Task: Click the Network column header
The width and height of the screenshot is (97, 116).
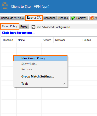Action: pyautogui.click(x=67, y=40)
